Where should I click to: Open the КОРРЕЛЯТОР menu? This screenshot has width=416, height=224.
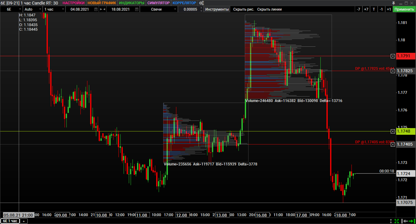[184, 3]
